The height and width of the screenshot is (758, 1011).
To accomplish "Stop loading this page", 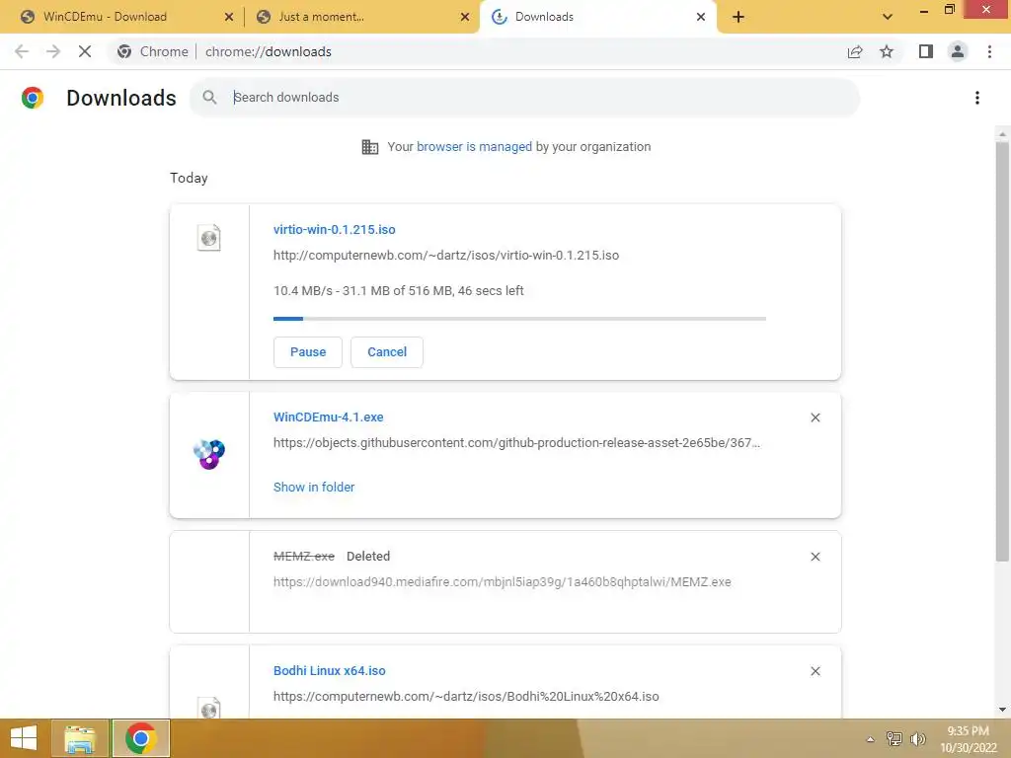I will (85, 51).
